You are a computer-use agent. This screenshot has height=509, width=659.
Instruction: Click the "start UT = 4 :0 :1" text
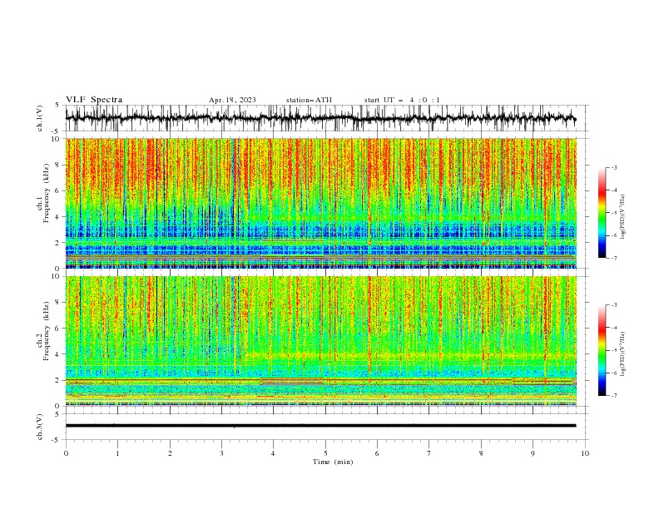[402, 100]
